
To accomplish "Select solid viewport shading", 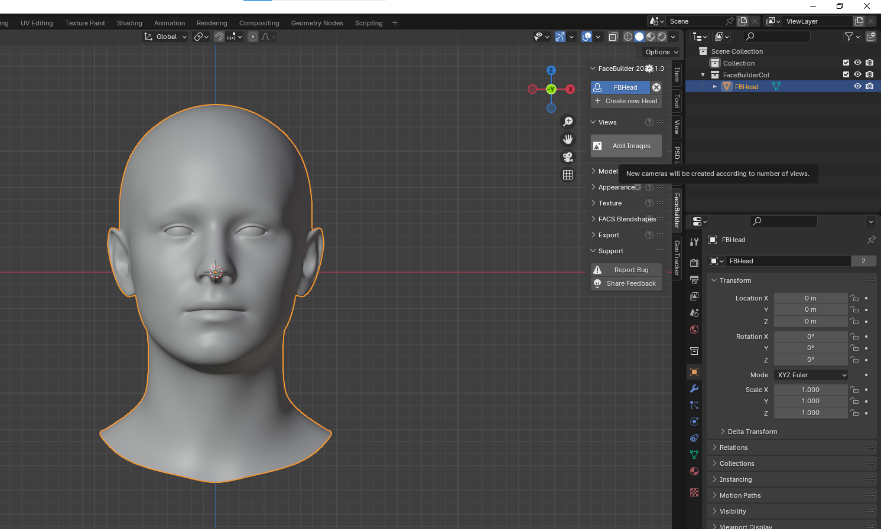I will pos(639,37).
